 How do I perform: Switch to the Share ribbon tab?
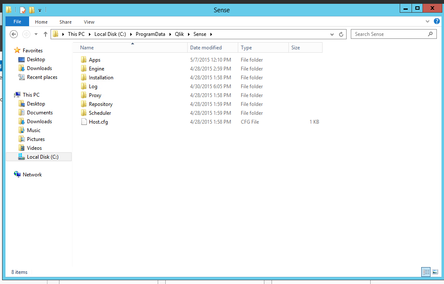point(65,22)
